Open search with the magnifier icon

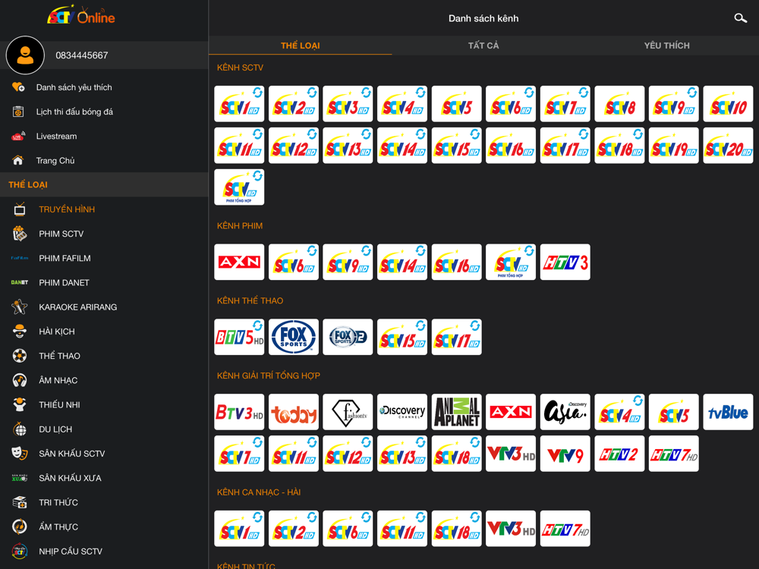740,18
